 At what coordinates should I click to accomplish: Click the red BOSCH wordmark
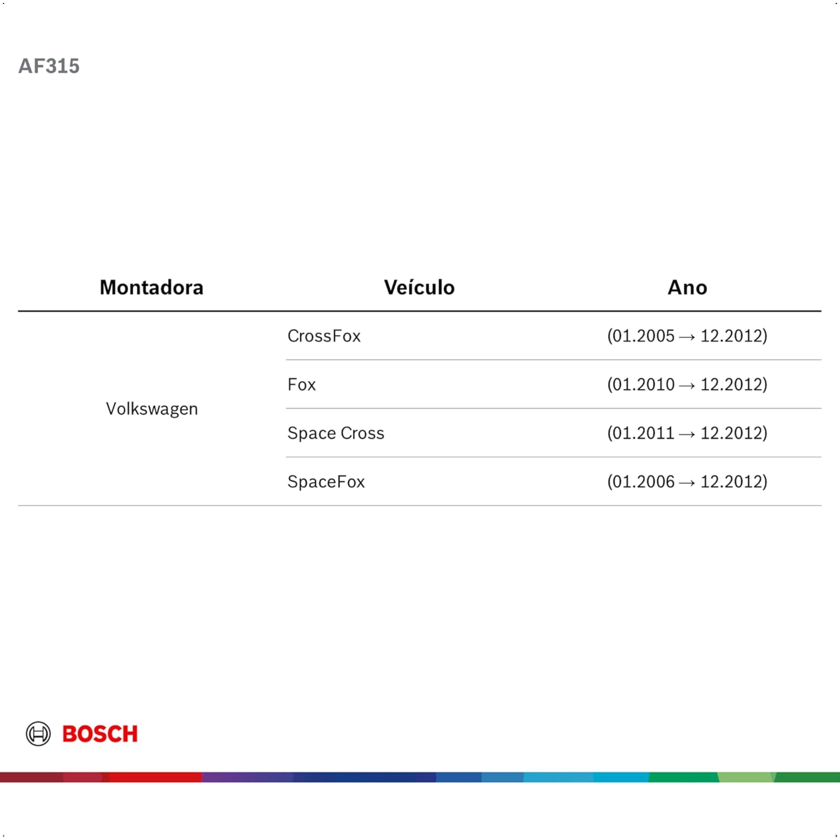[x=100, y=734]
